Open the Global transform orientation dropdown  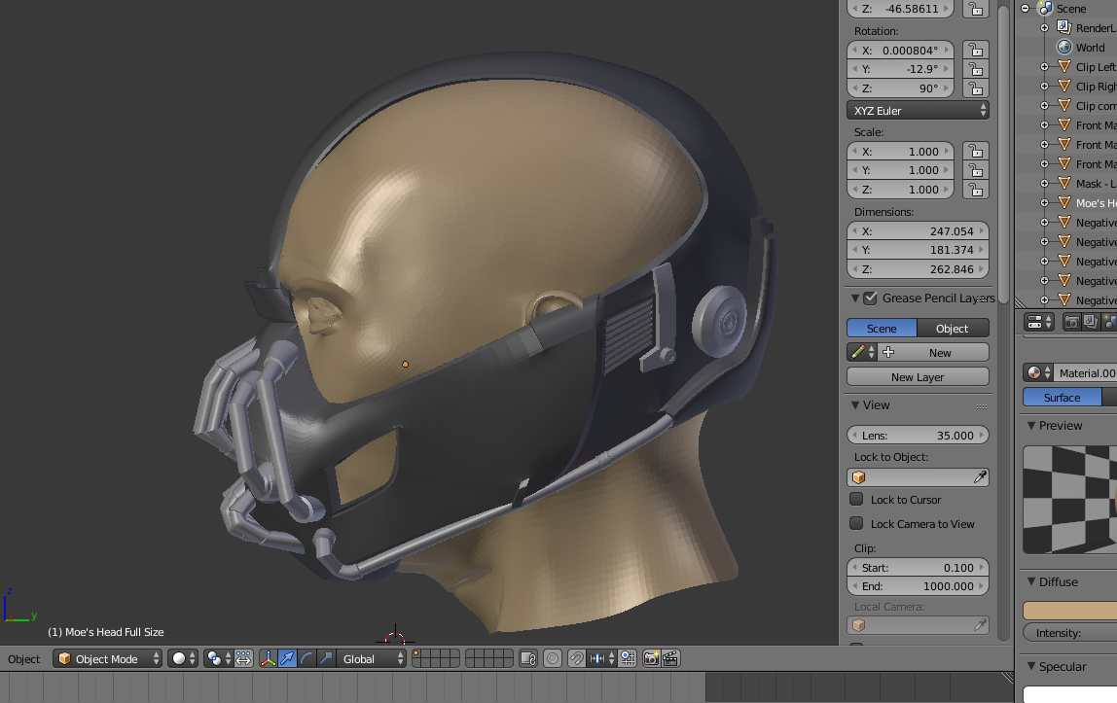tap(369, 659)
